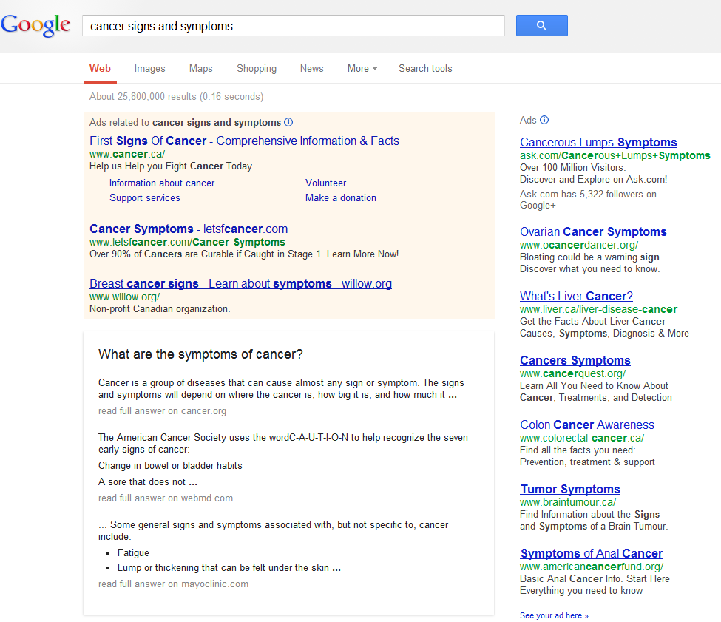
Task: Open 'Colon Cancer Awareness' sidebar ad
Action: tap(586, 425)
